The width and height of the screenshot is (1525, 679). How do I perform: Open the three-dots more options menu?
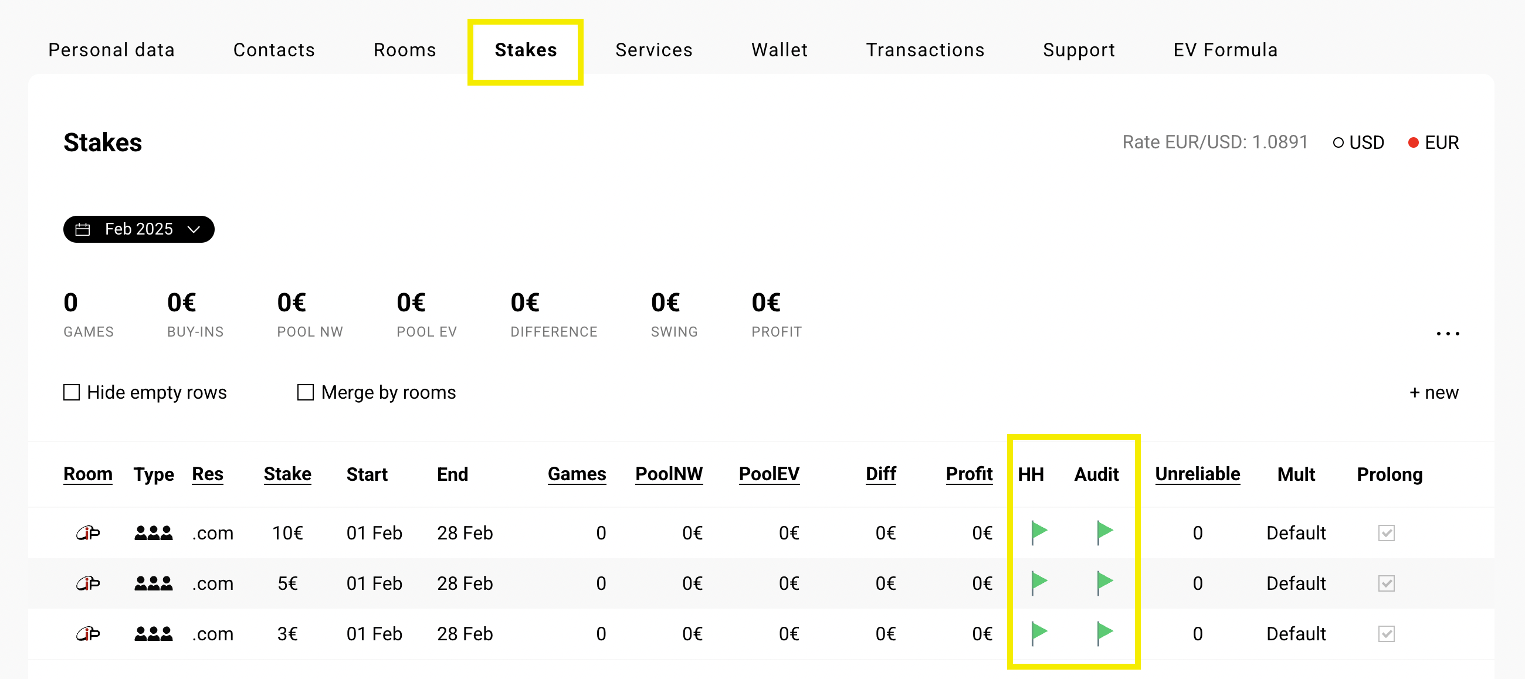click(x=1448, y=334)
